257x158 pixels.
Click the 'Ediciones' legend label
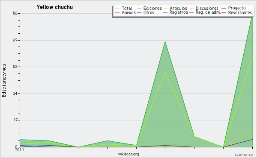click(x=152, y=8)
